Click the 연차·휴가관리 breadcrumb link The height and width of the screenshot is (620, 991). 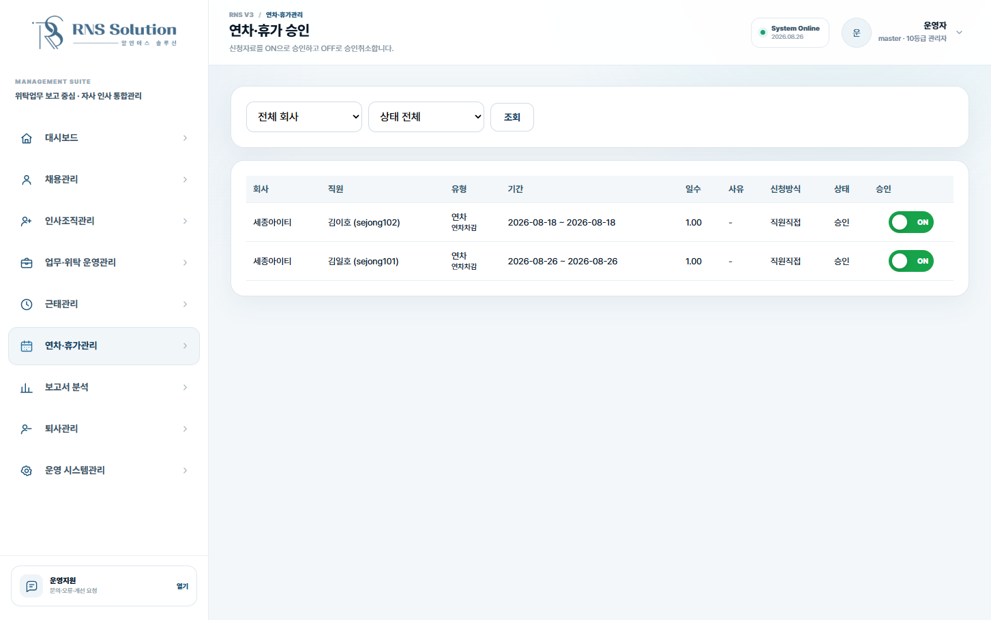(x=284, y=15)
